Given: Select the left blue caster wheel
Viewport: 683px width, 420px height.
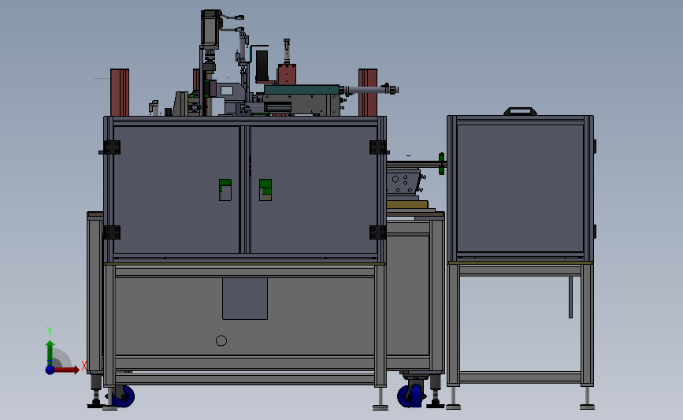Looking at the screenshot, I should click(x=123, y=396).
